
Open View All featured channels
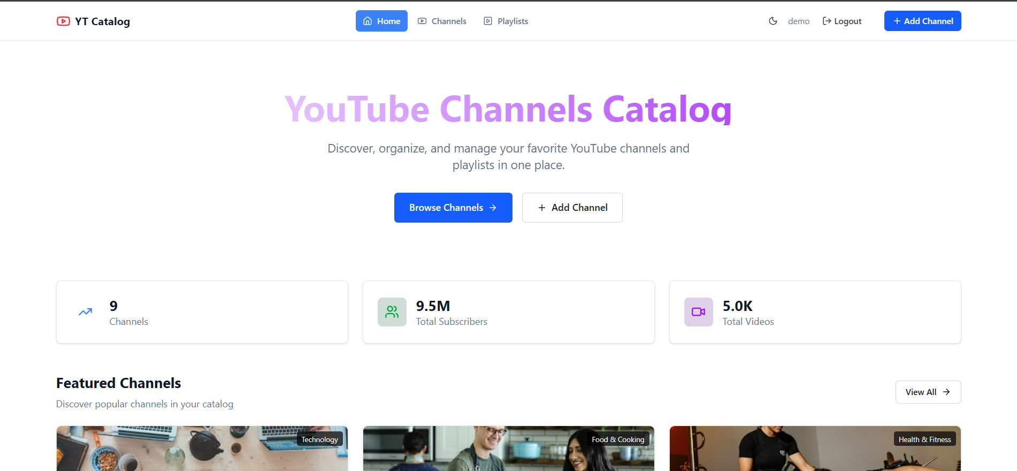928,392
